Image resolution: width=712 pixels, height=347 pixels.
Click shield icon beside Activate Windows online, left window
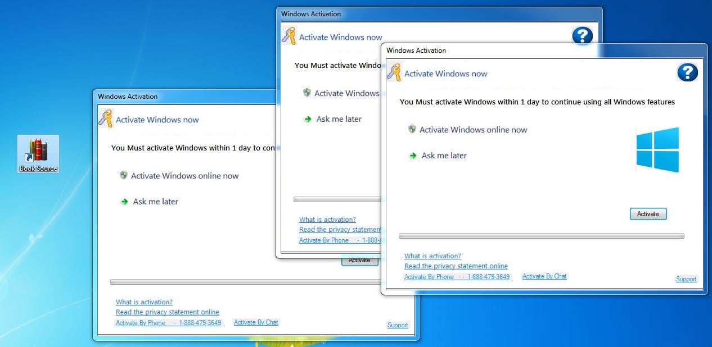[123, 175]
